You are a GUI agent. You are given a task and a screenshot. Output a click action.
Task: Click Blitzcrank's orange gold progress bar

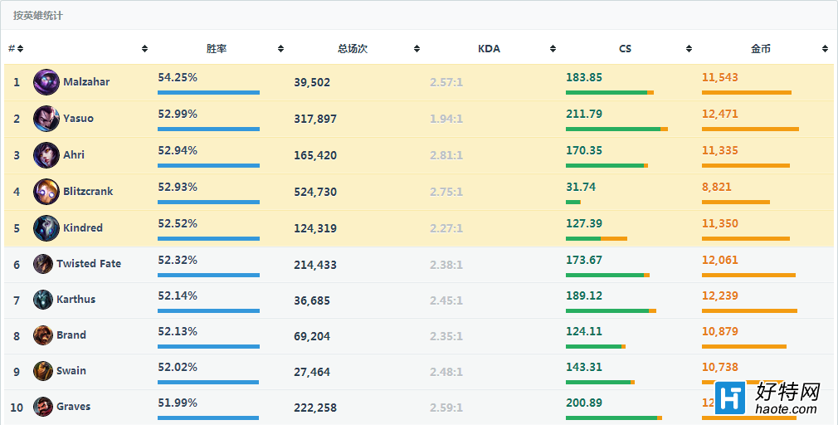(x=736, y=202)
